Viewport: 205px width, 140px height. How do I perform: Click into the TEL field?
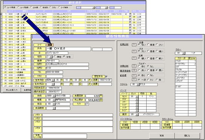54,72
